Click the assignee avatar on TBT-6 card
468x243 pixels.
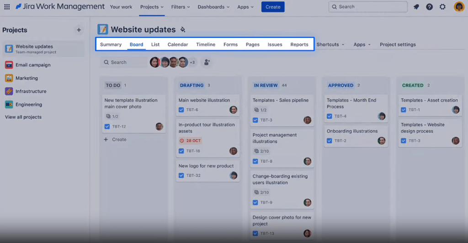coord(234,110)
